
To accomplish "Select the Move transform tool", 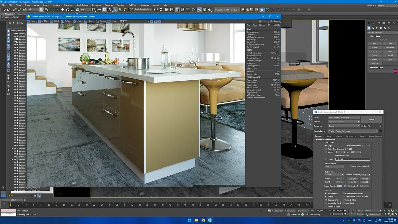I will [x=62, y=10].
